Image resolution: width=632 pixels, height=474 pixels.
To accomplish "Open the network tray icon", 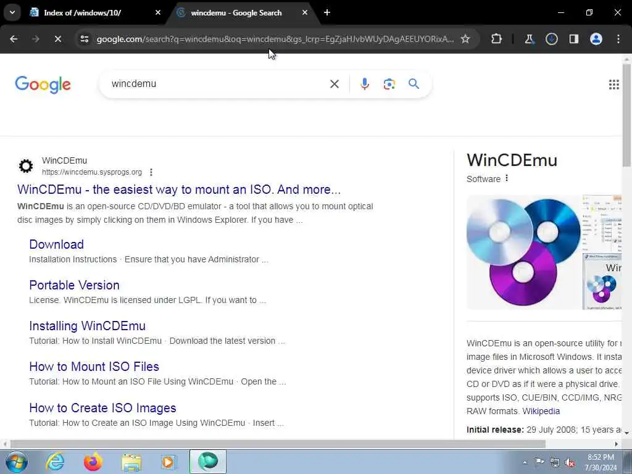I will [555, 462].
